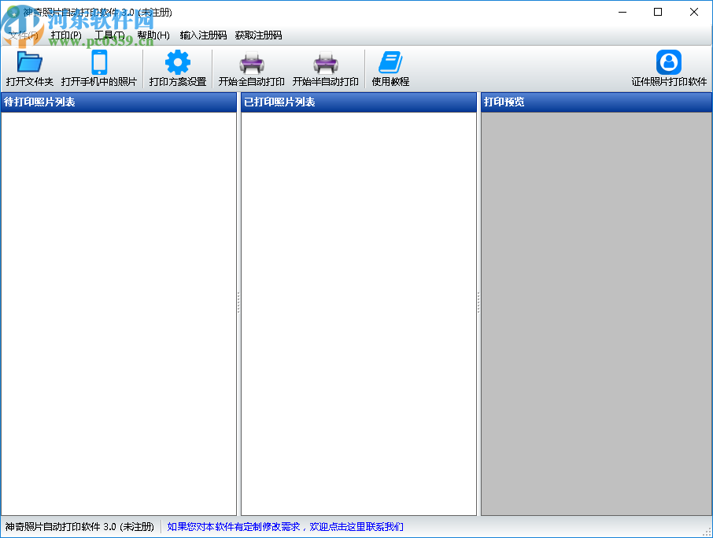
Task: Open phone photos via 打开手机中的照片
Action: coord(98,69)
